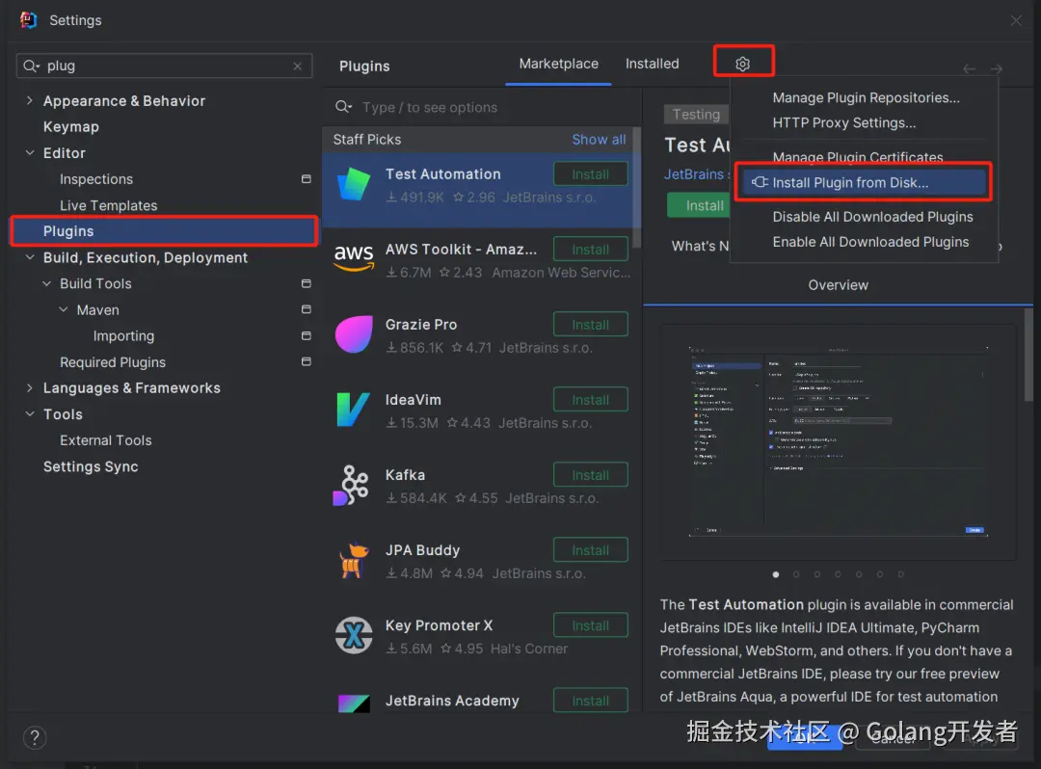
Task: Click the plugin search input field
Action: point(482,107)
